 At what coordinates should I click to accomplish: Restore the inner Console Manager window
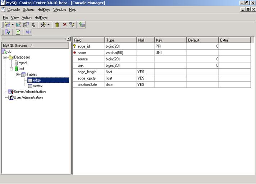(x=248, y=10)
